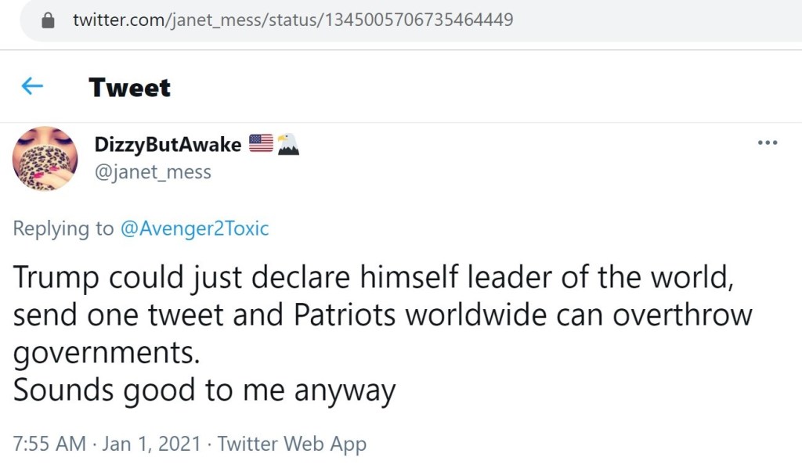Open the three-dot more options menu
Viewport: 802px width, 468px height.
pos(767,142)
